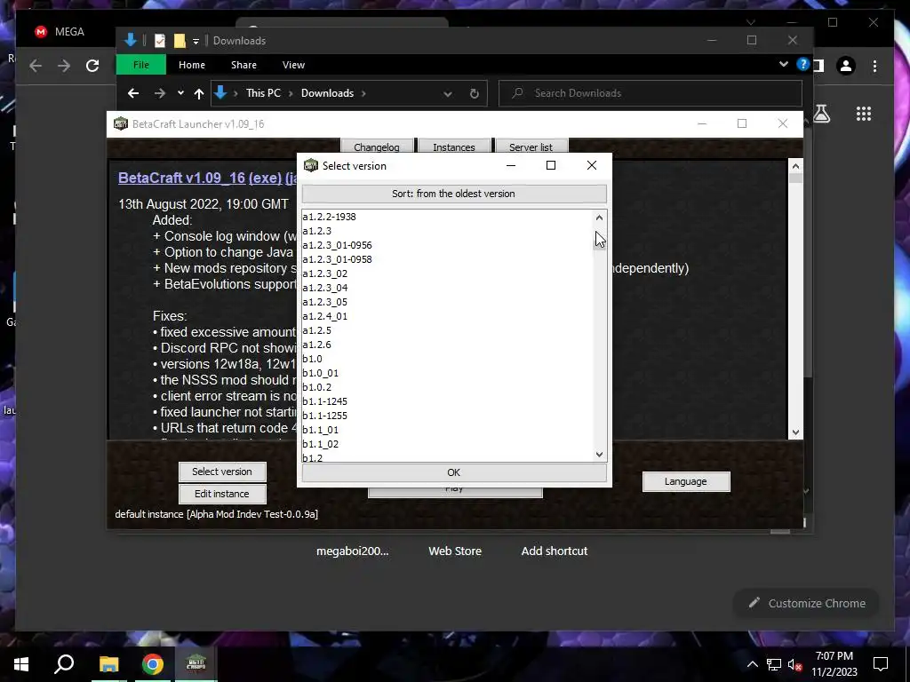The height and width of the screenshot is (682, 910).
Task: Open the View ribbon tab in Explorer
Action: pyautogui.click(x=293, y=65)
